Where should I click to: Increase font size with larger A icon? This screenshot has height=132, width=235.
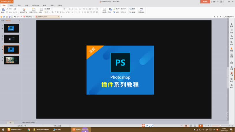pyautogui.click(x=70, y=9)
